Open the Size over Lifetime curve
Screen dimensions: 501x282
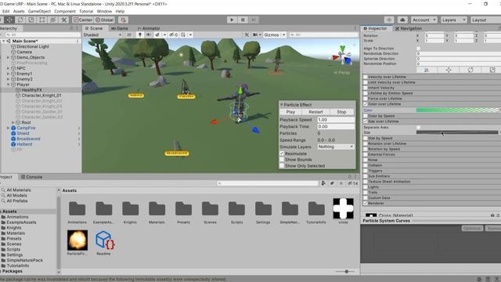coord(457,132)
